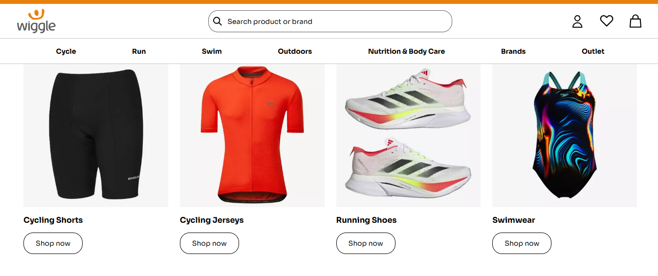Click the search magnifier icon
This screenshot has width=658, height=276.
(218, 21)
